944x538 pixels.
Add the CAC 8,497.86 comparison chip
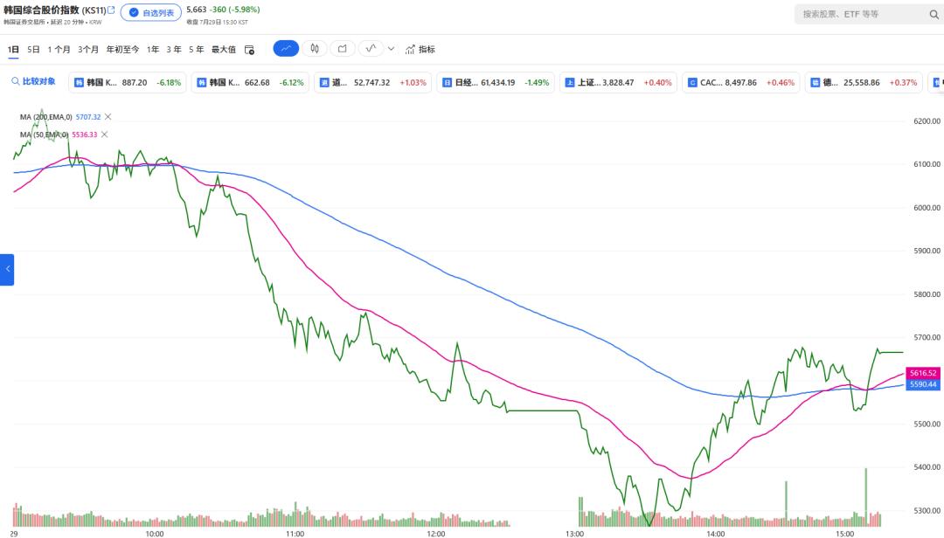coord(742,82)
